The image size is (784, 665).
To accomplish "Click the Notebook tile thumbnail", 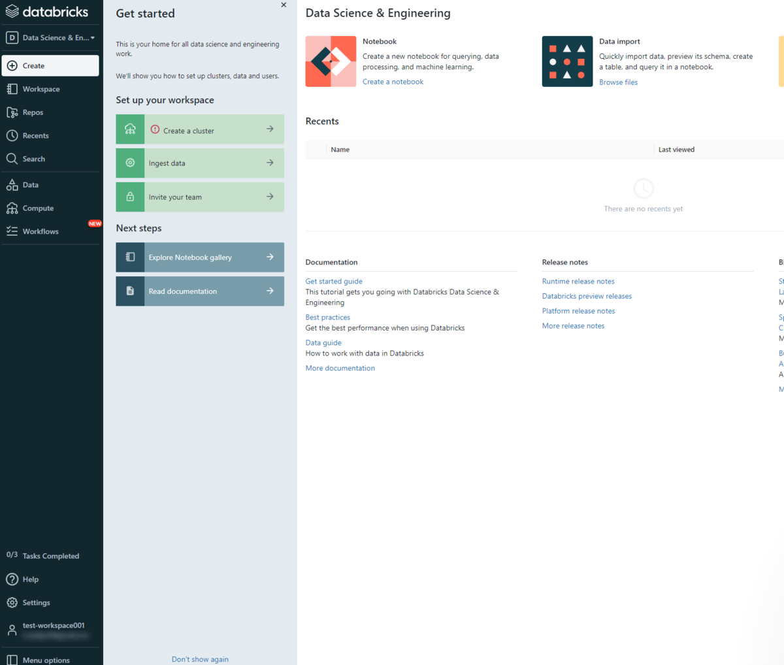I will point(331,61).
